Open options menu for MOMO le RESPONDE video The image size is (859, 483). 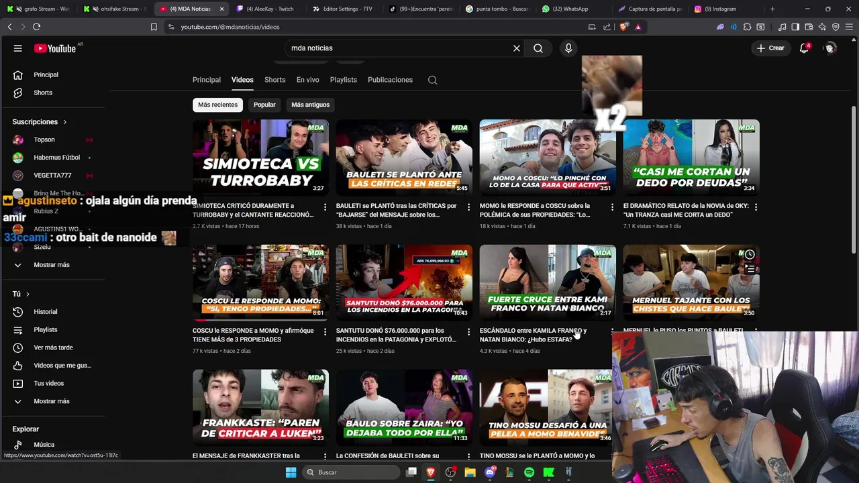(x=612, y=207)
